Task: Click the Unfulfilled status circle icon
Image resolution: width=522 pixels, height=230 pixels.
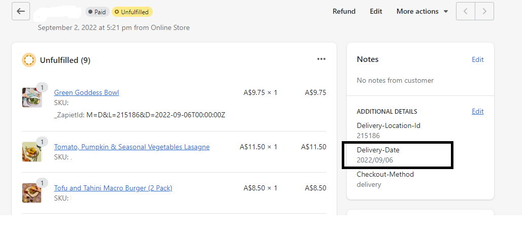Action: (x=28, y=60)
